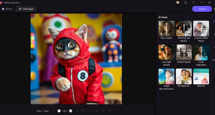Click the AI Tools panel heading
215x115 pixels.
163,17
